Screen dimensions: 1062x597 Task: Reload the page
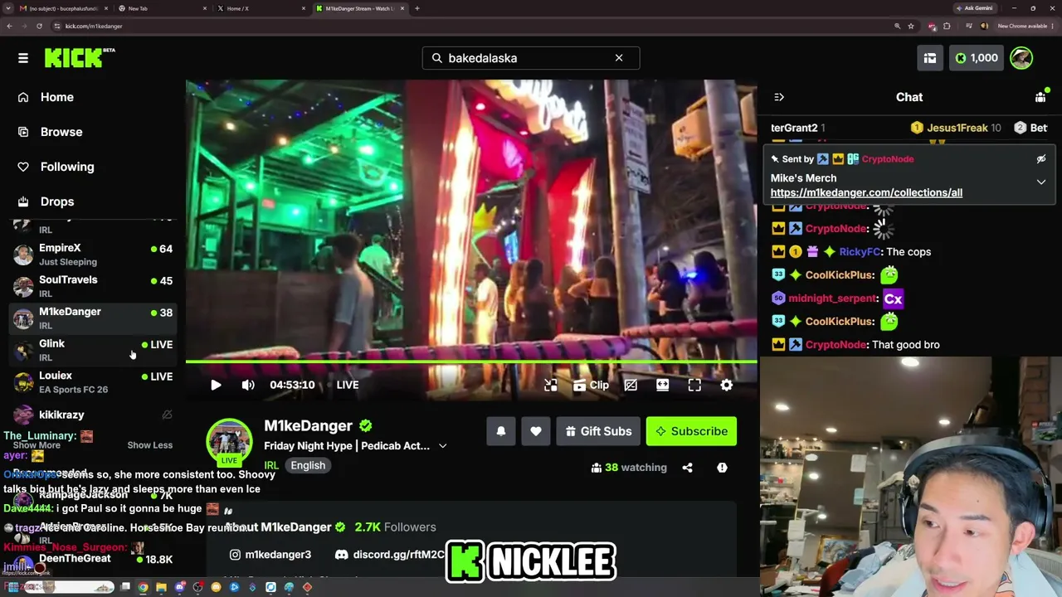[39, 26]
